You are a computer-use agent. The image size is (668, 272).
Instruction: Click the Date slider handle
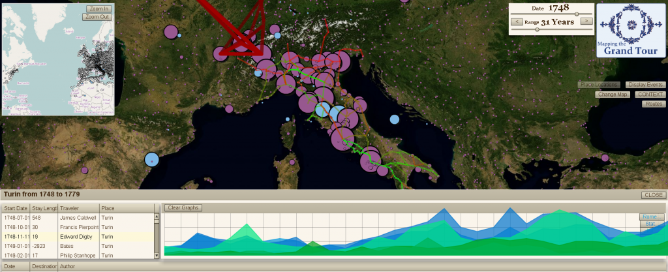coord(577,14)
